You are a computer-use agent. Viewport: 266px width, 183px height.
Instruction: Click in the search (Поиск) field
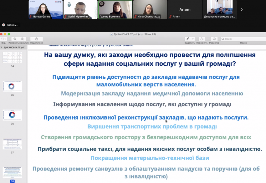pyautogui.click(x=243, y=39)
